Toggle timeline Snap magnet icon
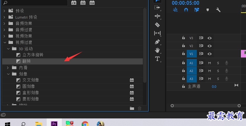246x126 pixels. tap(186, 10)
